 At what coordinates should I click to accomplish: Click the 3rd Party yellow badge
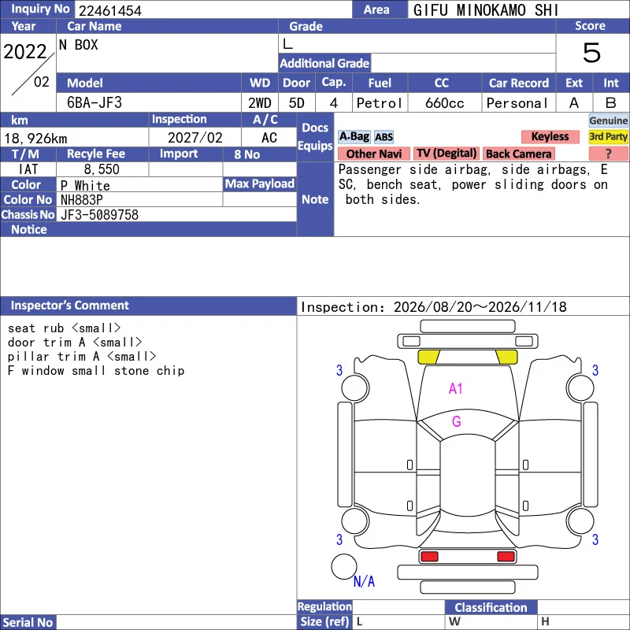coord(608,136)
